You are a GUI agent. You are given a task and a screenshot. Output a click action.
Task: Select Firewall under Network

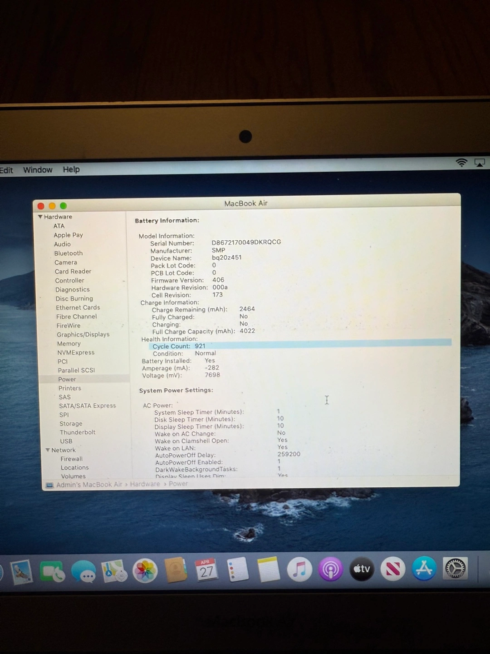(72, 459)
